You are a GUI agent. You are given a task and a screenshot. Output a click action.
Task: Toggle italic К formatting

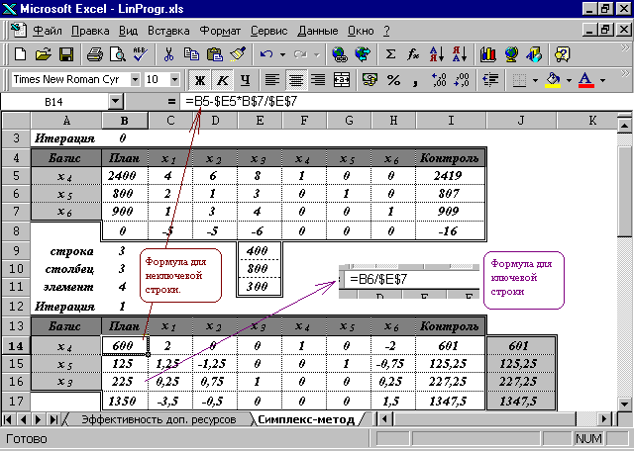222,80
